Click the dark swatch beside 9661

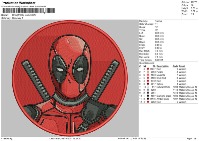pyautogui.click(x=148, y=93)
